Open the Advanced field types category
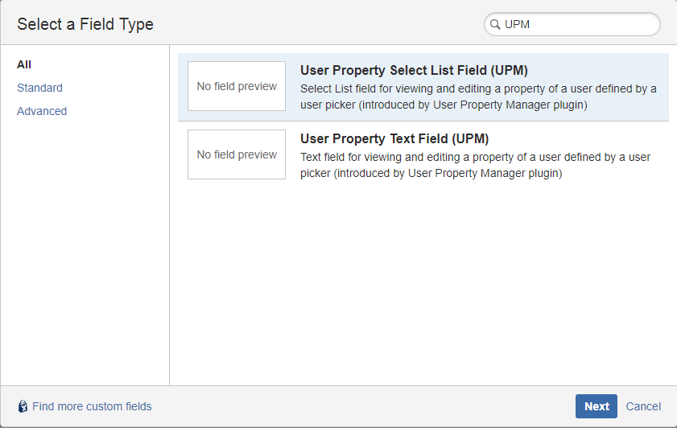The width and height of the screenshot is (677, 428). pyautogui.click(x=42, y=111)
